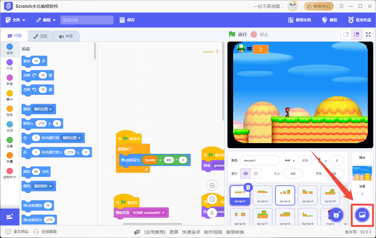Zoom out of the code workspace

212,199
